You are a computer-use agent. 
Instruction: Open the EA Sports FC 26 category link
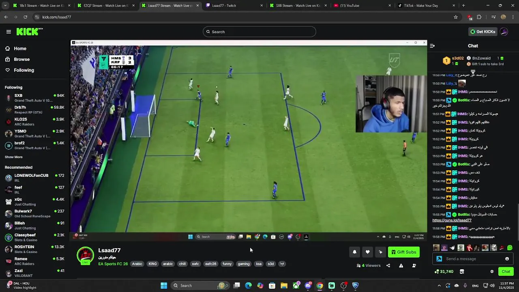click(x=113, y=264)
